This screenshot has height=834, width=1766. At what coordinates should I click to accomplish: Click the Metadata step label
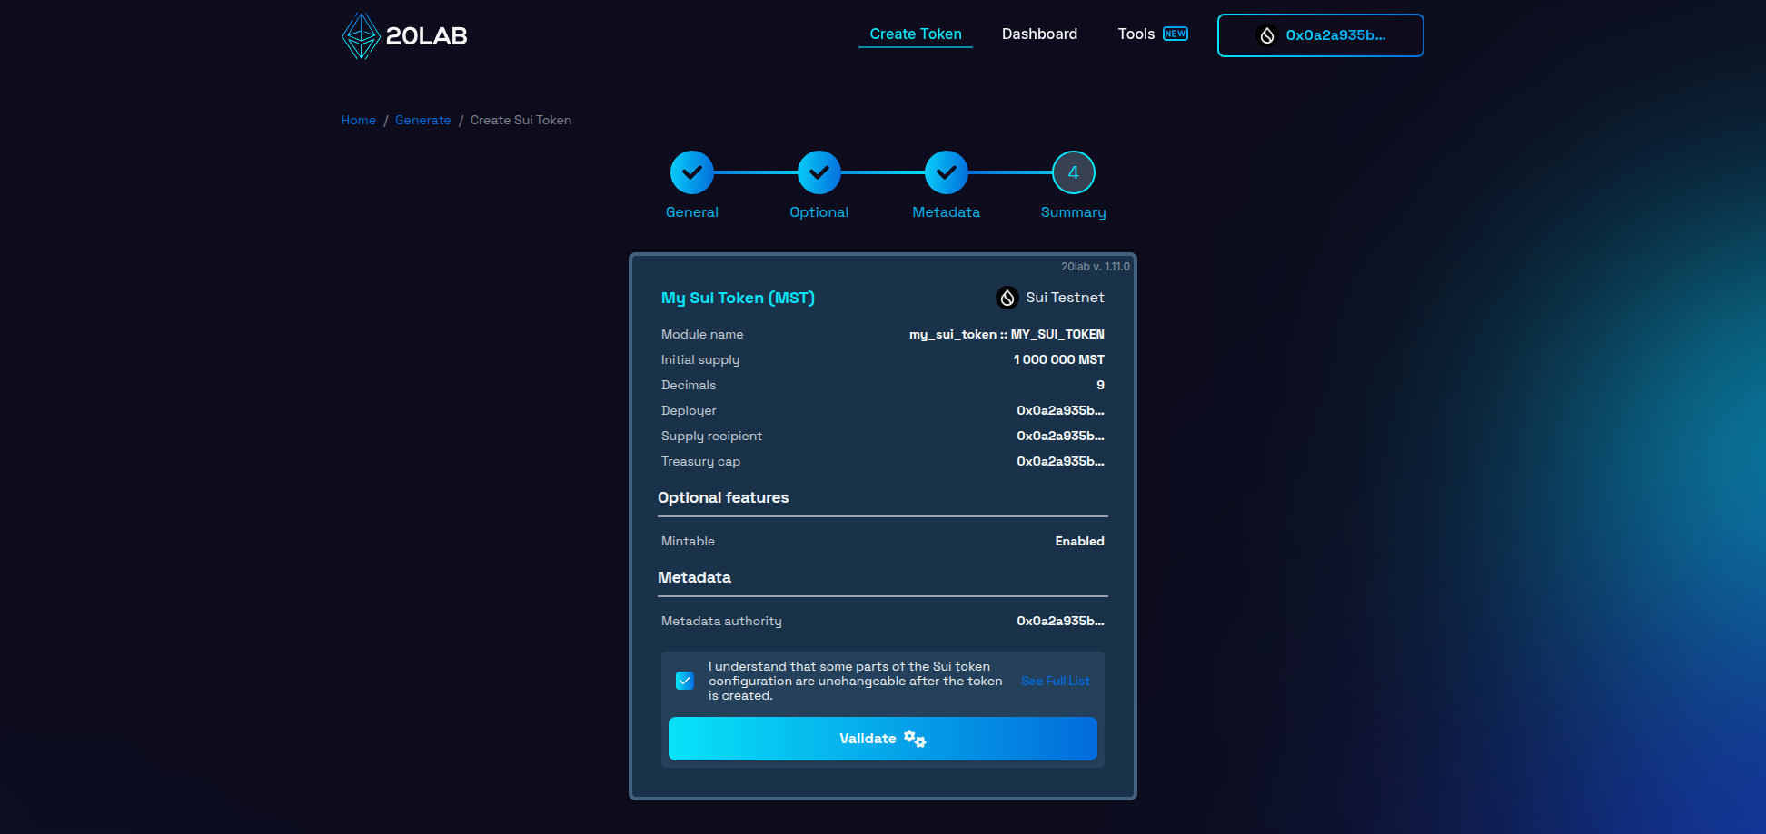pos(947,212)
